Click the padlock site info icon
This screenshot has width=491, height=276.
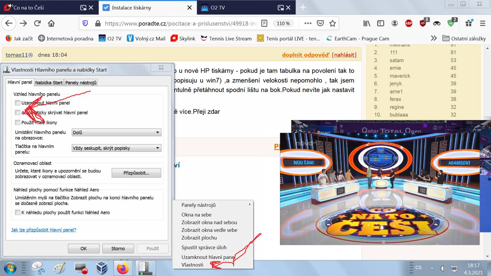(98, 23)
